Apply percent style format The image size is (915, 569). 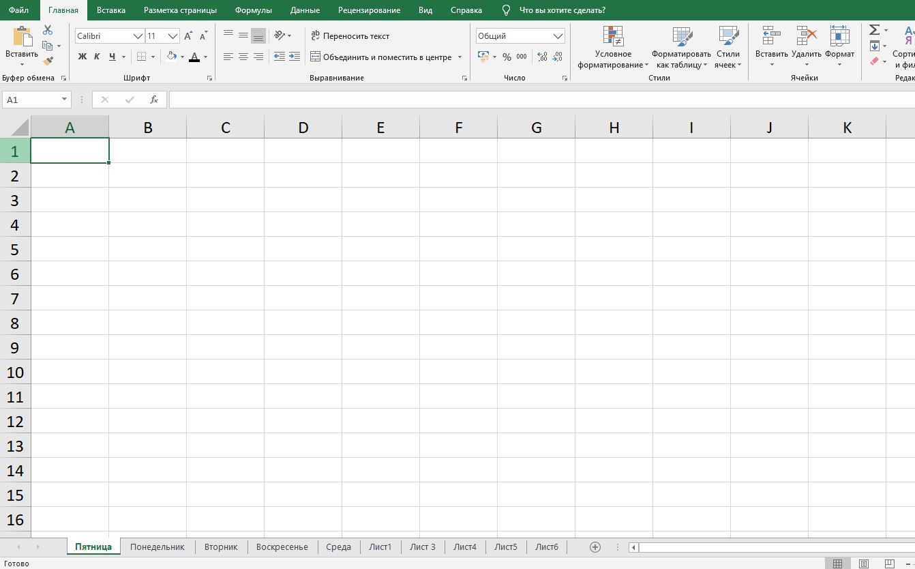click(507, 57)
